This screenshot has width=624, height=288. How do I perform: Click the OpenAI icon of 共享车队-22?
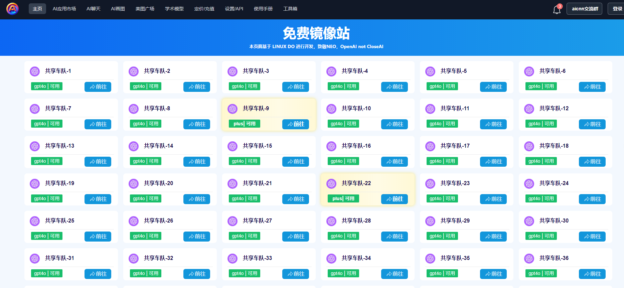pos(331,183)
